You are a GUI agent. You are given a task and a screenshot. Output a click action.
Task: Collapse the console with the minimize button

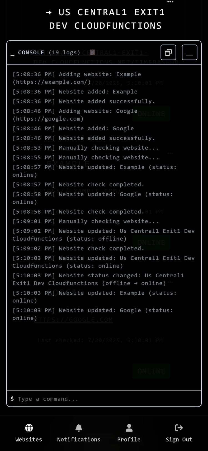pos(189,52)
